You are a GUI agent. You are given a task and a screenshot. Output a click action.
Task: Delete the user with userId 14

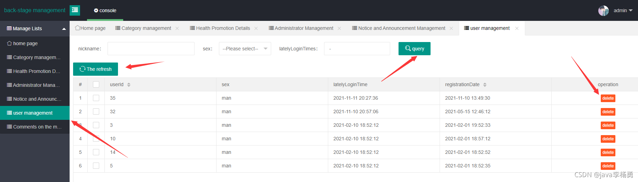pyautogui.click(x=608, y=152)
